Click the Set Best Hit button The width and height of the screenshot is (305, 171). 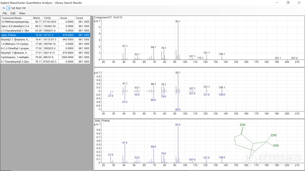click(19, 8)
